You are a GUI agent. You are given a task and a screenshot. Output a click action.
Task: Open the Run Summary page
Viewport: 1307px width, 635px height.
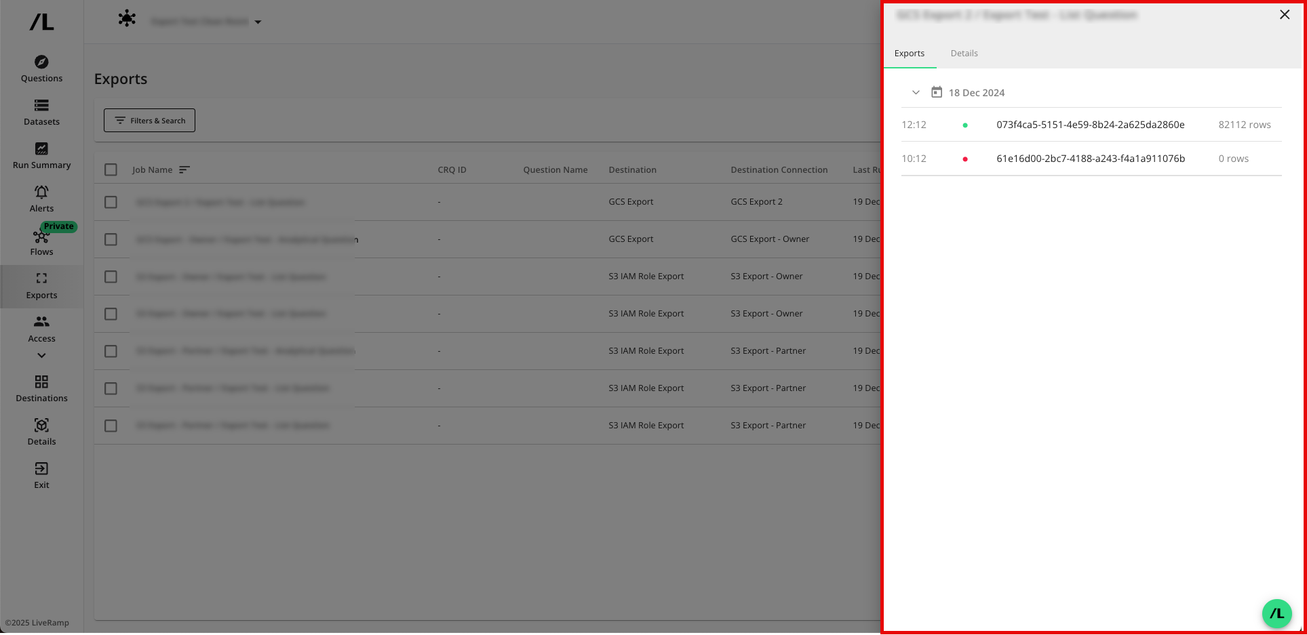pyautogui.click(x=41, y=156)
